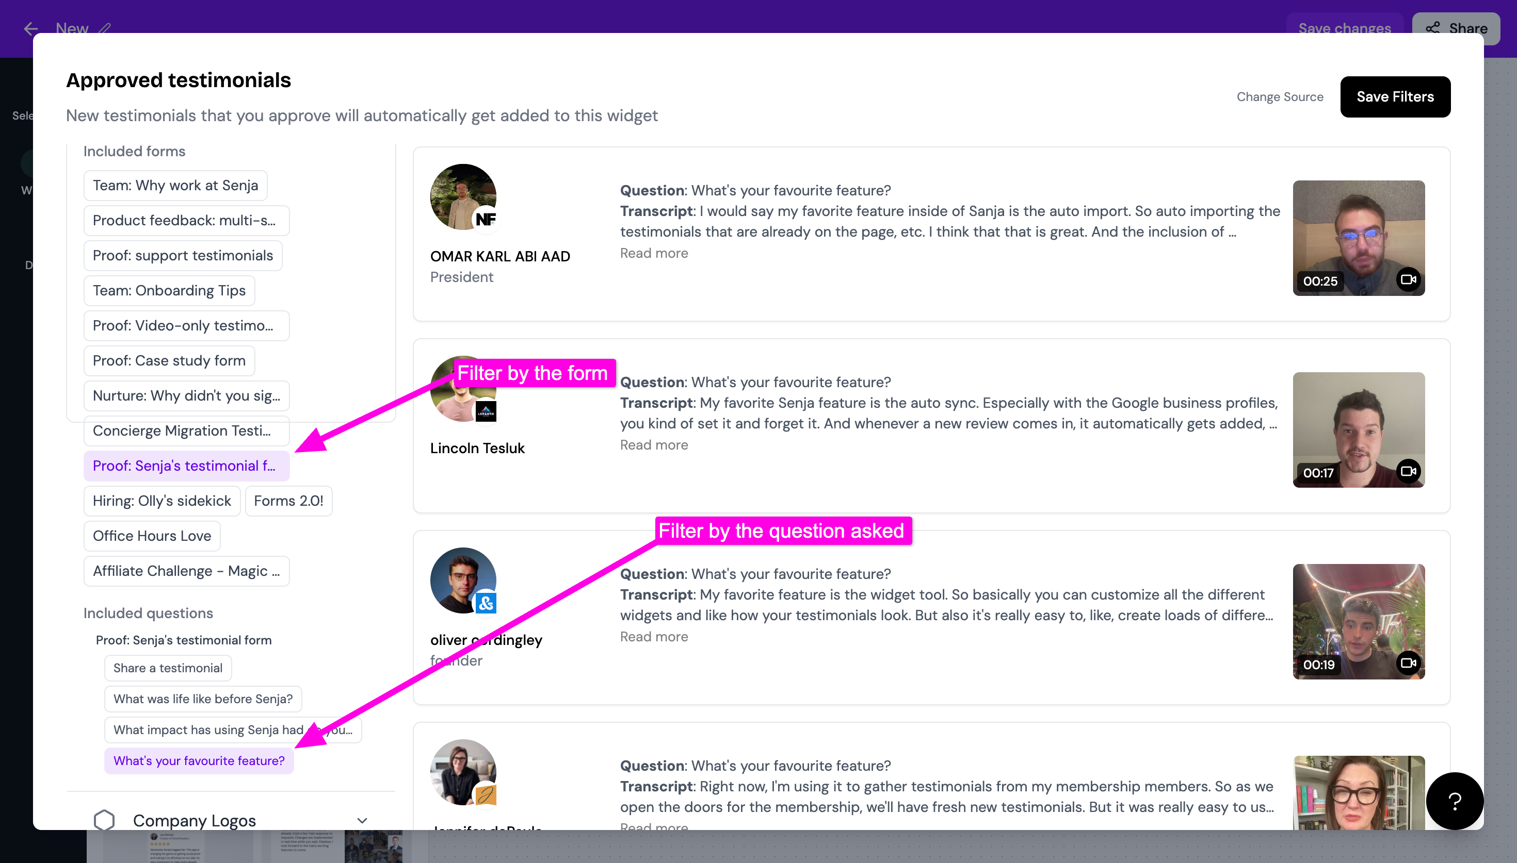
Task: Expand the Company Logos section chevron
Action: (362, 820)
